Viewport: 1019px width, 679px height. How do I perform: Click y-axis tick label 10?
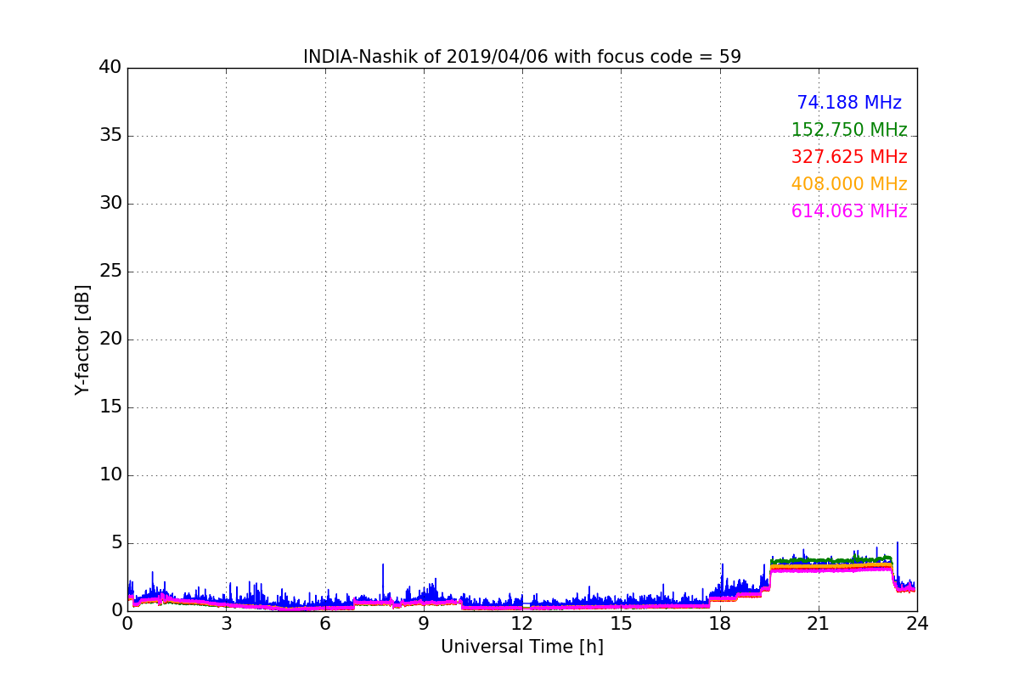click(110, 475)
